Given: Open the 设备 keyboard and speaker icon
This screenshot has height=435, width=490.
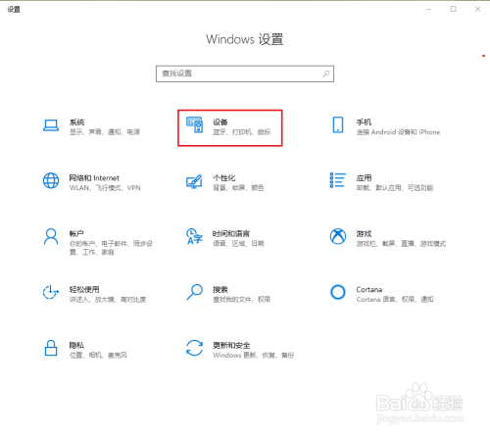Looking at the screenshot, I should [195, 125].
